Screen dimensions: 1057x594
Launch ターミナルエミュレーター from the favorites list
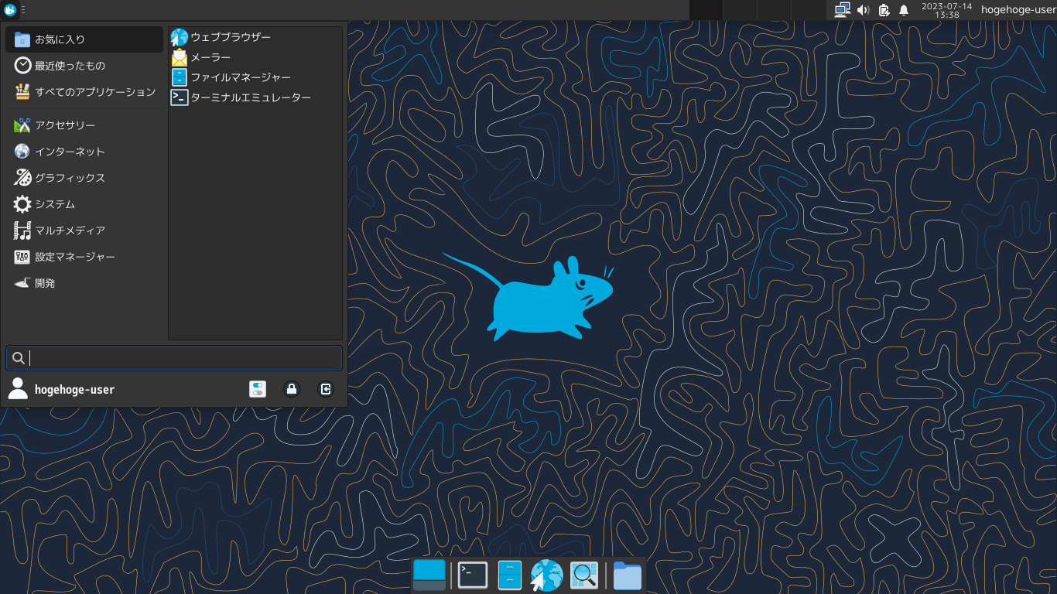coord(255,97)
